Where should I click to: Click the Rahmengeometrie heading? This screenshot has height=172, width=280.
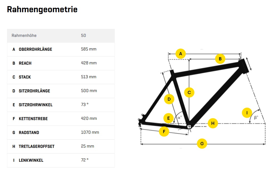point(42,9)
